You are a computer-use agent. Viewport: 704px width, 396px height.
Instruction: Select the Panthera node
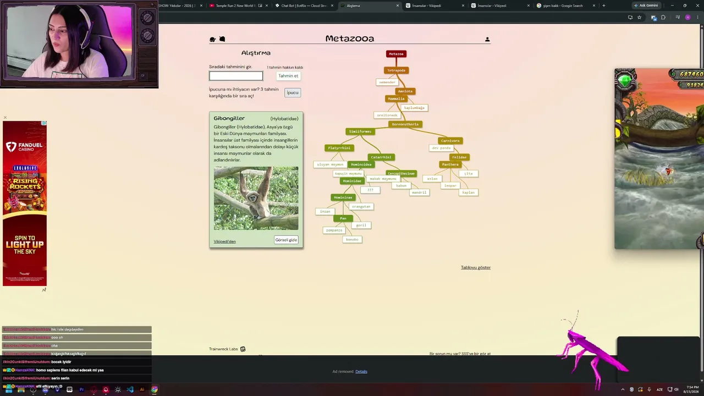[450, 164]
